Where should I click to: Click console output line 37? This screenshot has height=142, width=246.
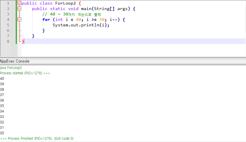point(2,95)
